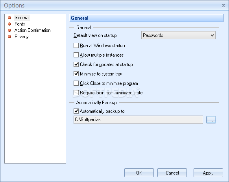
Task: Uncheck Minimize to system tray
Action: [76, 74]
